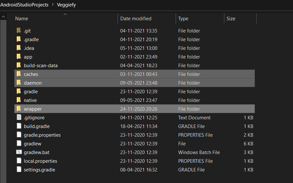Click the scroll-up arrow of the left pane
The image size is (293, 183).
click(x=3, y=17)
